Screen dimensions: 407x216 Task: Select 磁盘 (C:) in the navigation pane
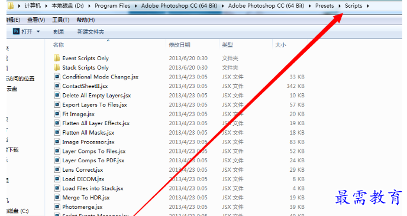coord(18,211)
